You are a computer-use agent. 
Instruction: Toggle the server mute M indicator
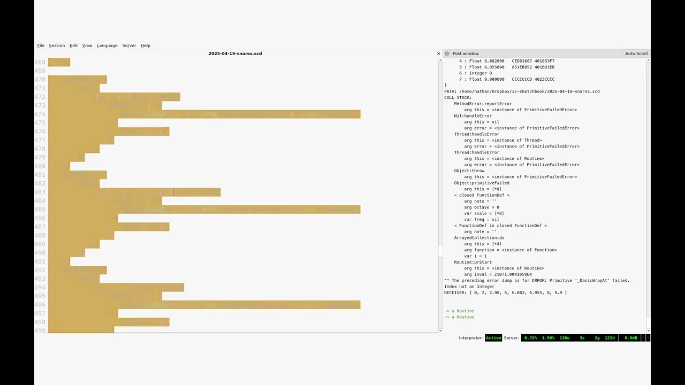tap(643, 338)
